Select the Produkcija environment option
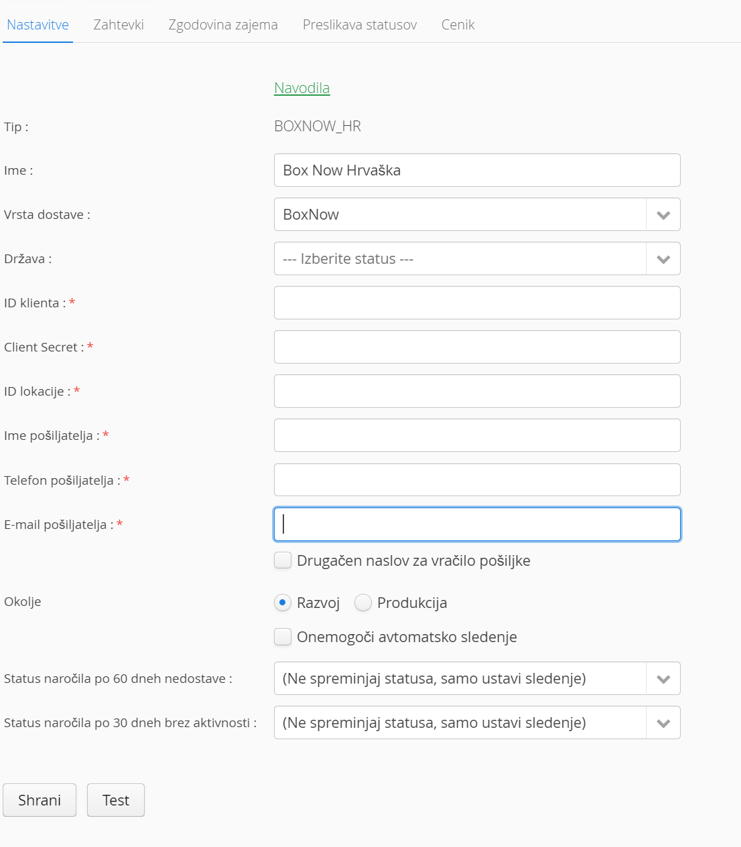Screen dimensions: 741x847 [363, 603]
